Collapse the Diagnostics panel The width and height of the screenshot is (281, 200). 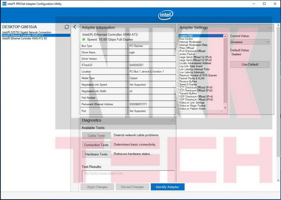click(172, 120)
